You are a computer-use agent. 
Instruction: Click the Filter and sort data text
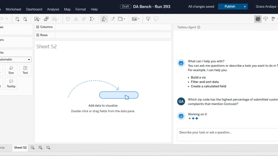[x=205, y=82]
